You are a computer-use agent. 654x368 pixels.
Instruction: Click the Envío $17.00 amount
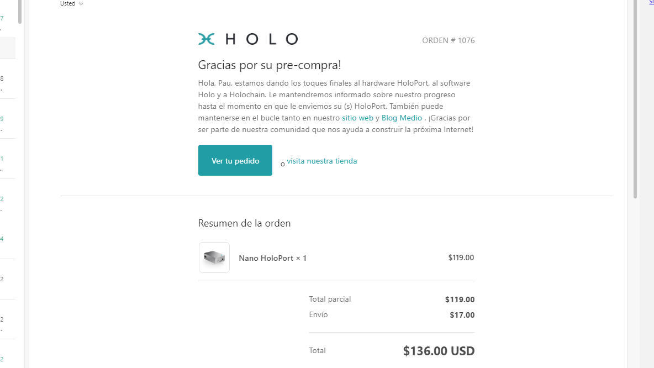[462, 315]
